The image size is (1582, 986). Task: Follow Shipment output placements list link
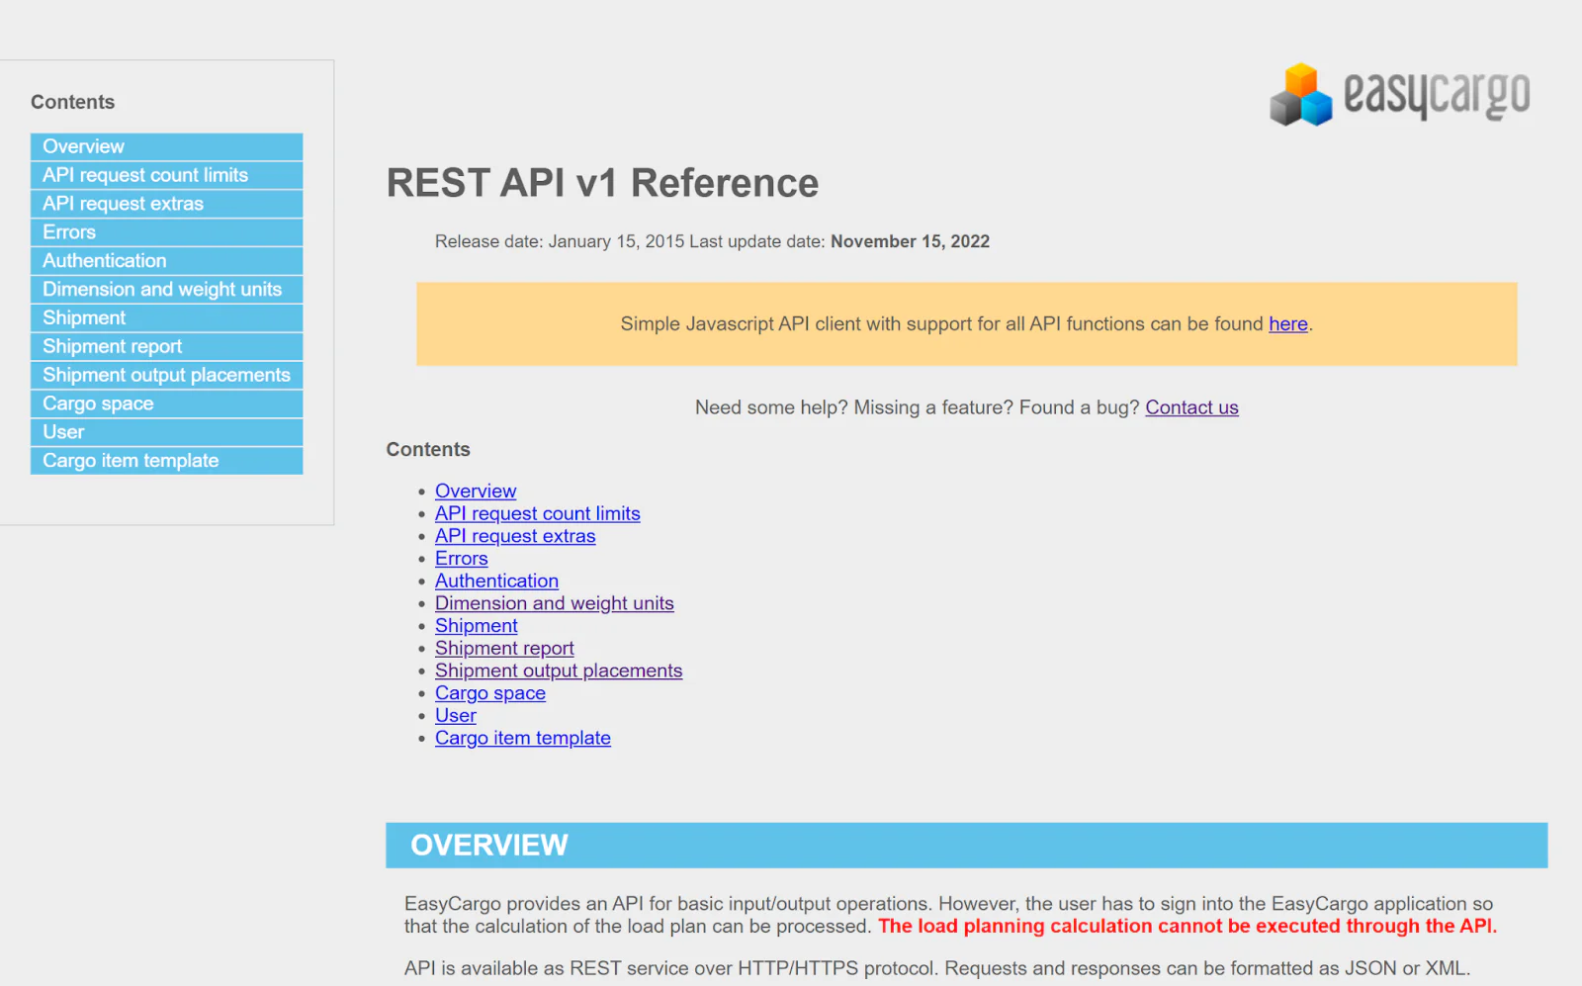pos(559,671)
